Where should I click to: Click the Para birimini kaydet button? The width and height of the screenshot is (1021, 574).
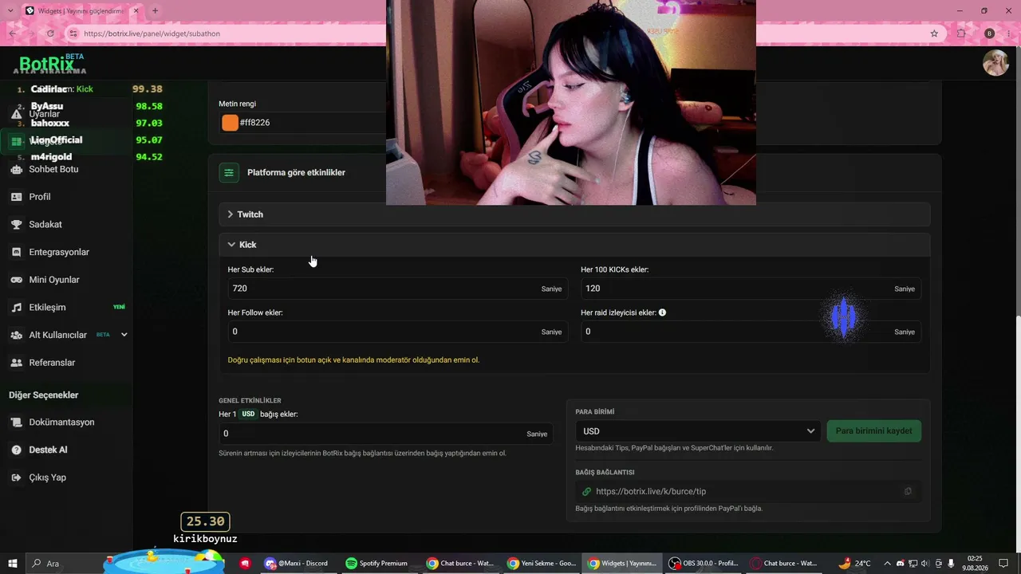click(874, 431)
